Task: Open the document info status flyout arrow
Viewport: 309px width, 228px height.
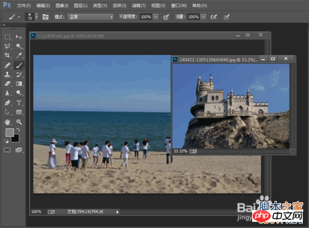Action: 117,212
